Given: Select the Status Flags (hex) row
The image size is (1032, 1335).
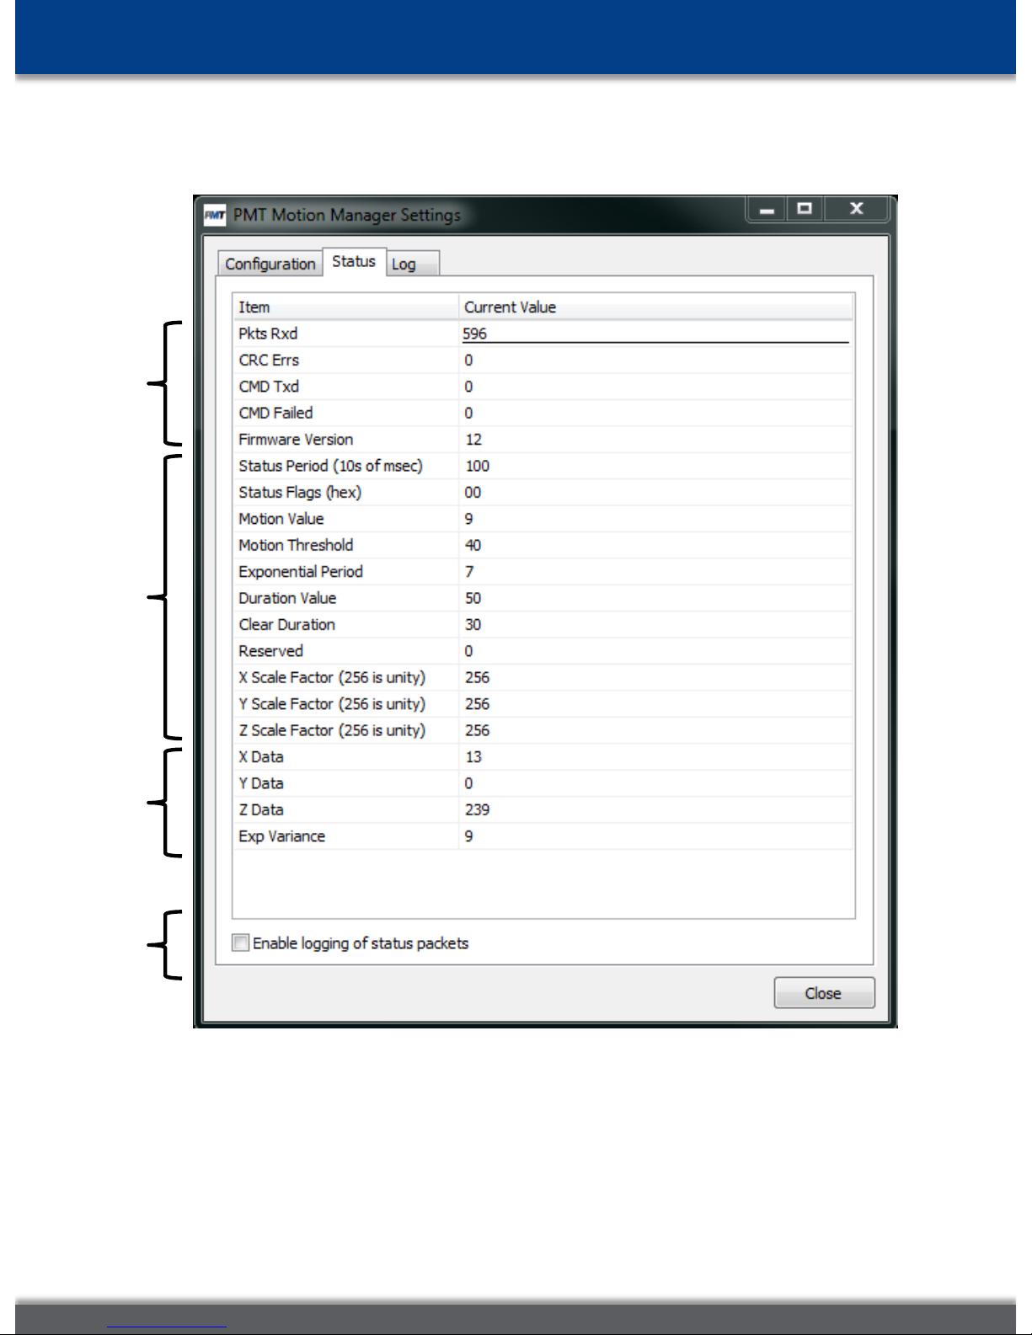Looking at the screenshot, I should point(543,492).
